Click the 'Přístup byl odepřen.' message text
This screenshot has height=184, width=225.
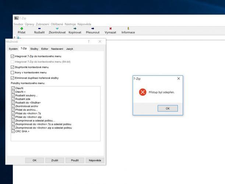[162, 92]
